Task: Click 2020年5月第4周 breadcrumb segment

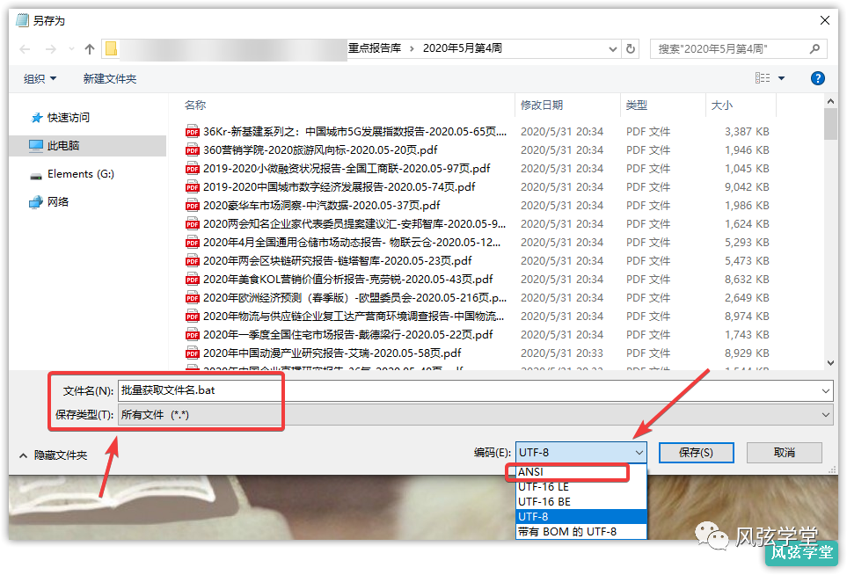Action: [x=463, y=48]
